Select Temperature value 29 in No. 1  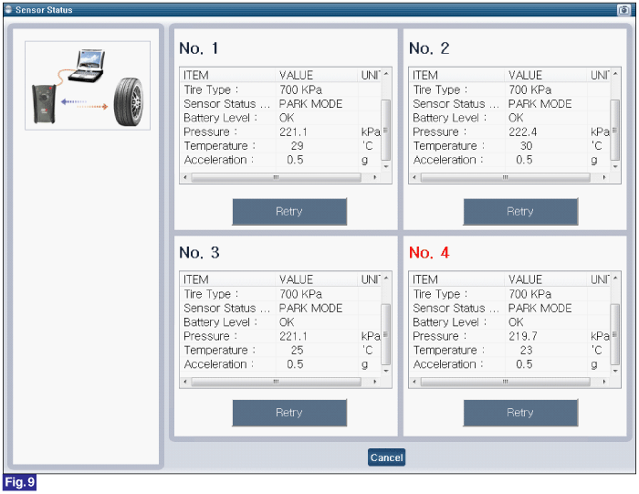pyautogui.click(x=297, y=145)
